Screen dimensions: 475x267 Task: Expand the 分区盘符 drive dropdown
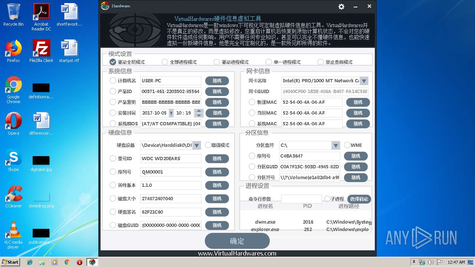(x=336, y=145)
